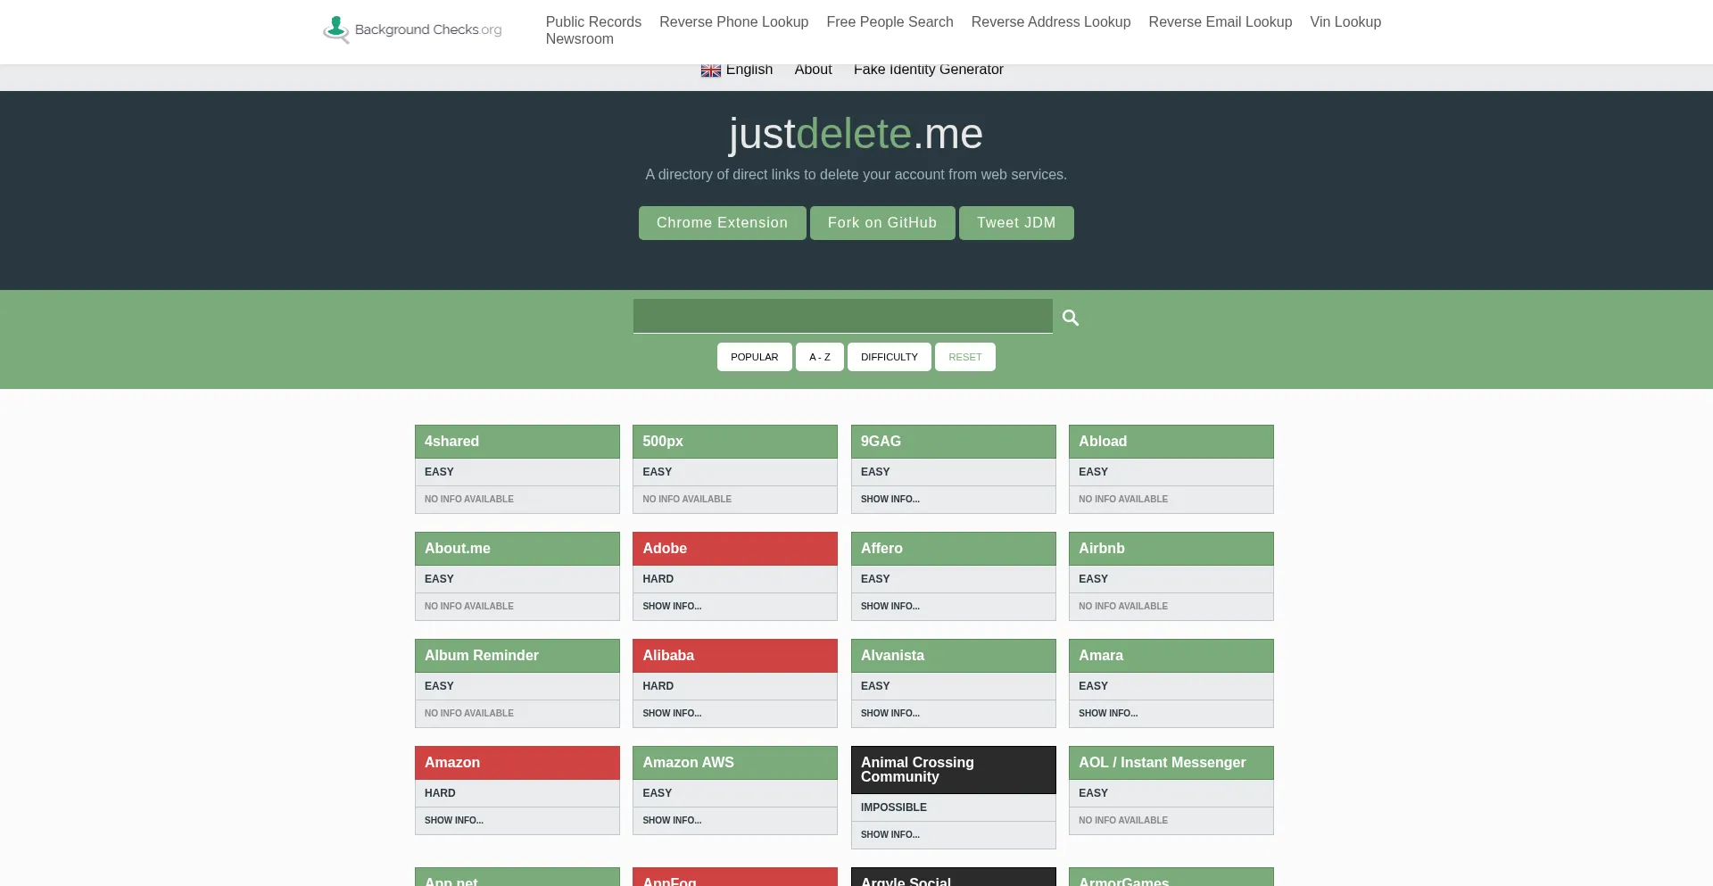
Task: Click the Background Checks.org logo
Action: click(x=412, y=29)
